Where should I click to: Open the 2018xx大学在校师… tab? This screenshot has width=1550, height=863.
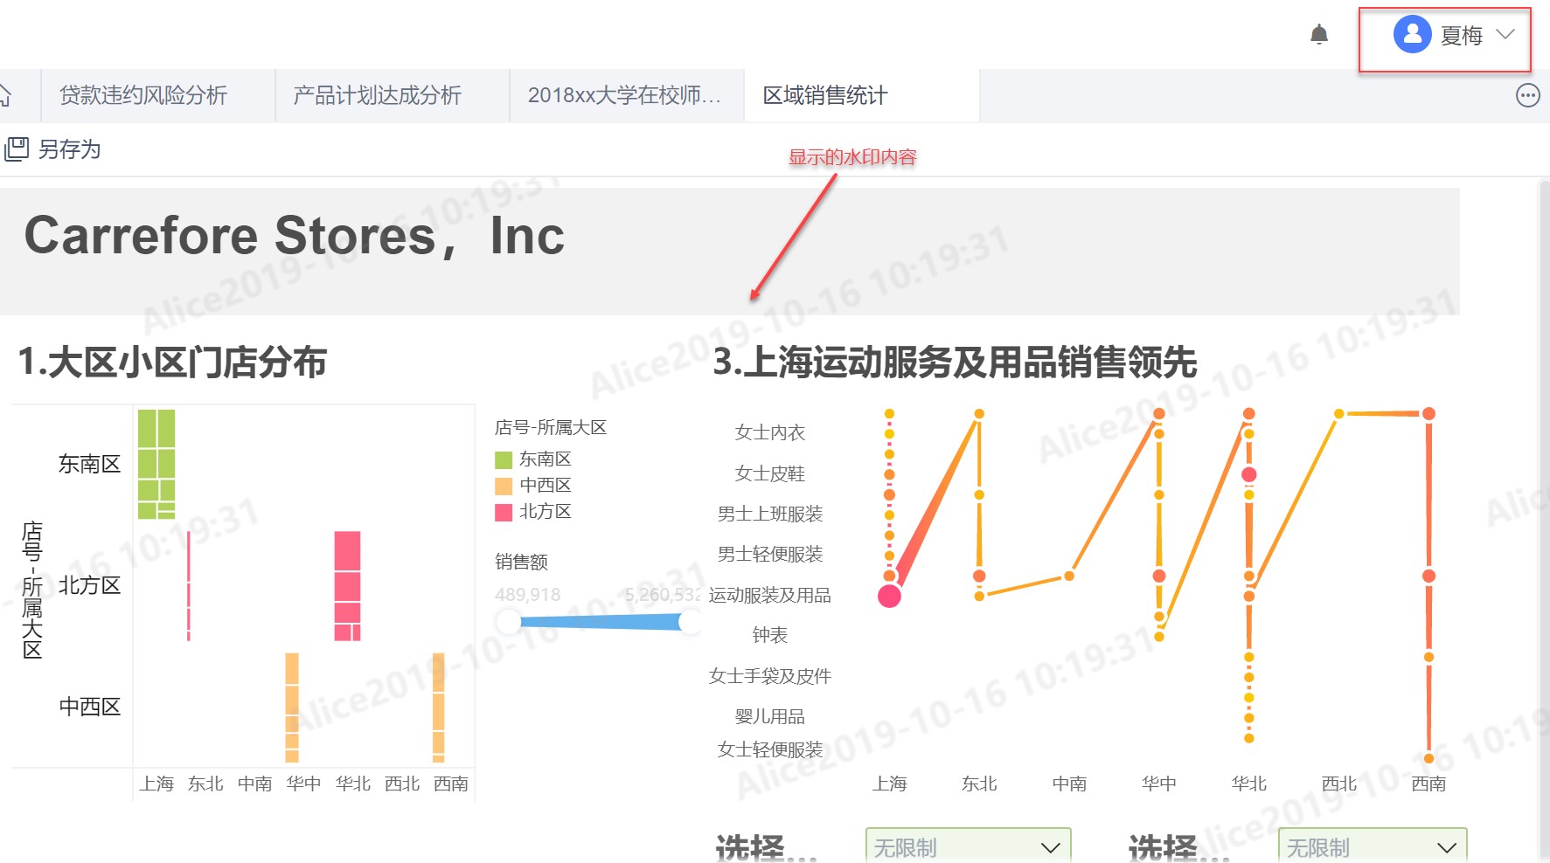(624, 95)
